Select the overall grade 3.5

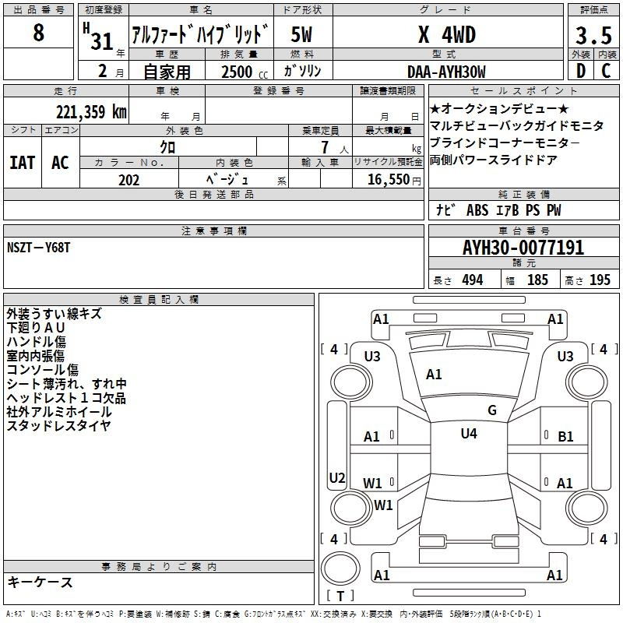click(x=593, y=35)
